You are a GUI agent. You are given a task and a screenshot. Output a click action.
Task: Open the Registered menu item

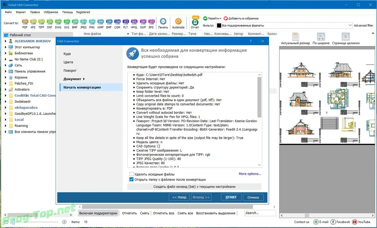point(83,12)
